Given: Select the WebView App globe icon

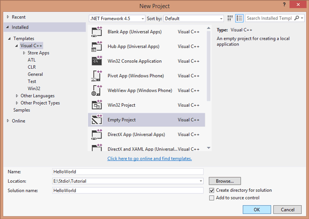Looking at the screenshot, I should pyautogui.click(x=97, y=91).
